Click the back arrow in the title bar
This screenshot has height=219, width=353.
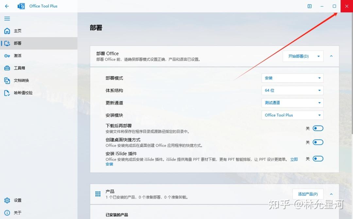pyautogui.click(x=7, y=6)
